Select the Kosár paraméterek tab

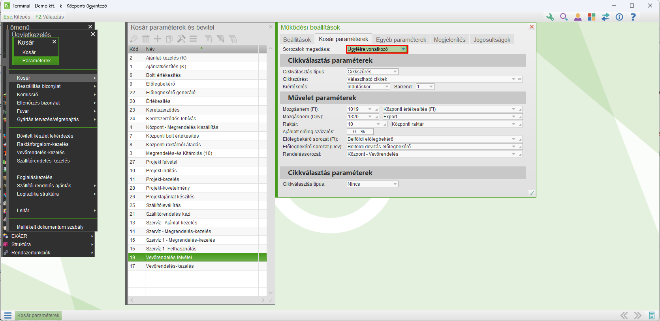343,39
